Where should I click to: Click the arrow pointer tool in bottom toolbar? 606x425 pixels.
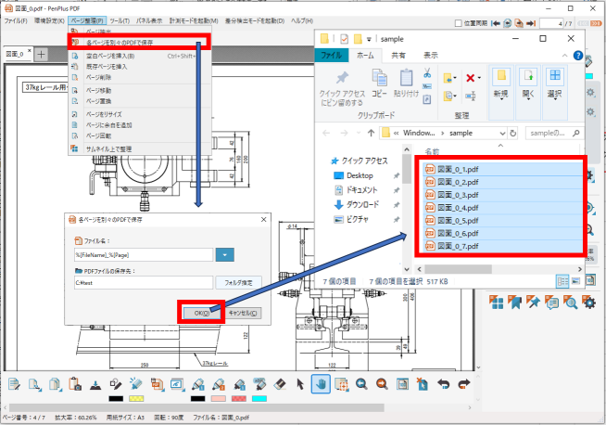[x=299, y=383]
